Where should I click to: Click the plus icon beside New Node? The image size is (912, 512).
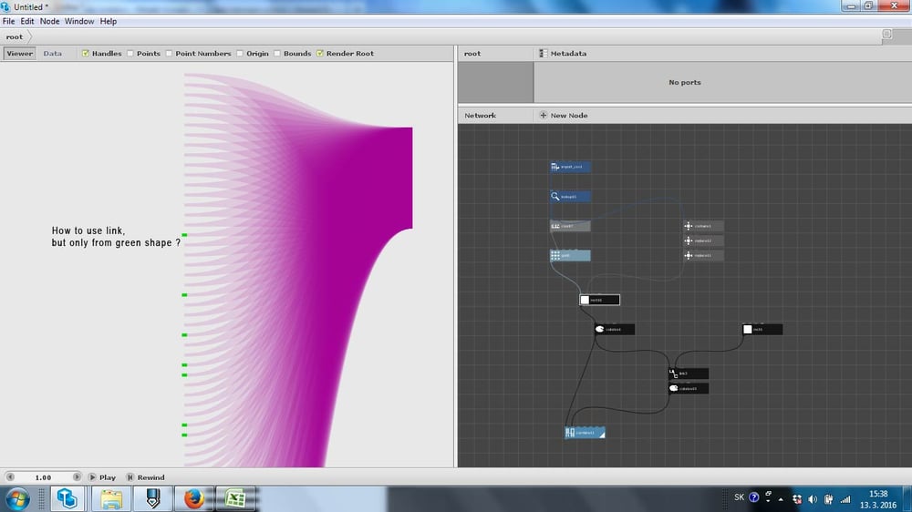(x=544, y=115)
